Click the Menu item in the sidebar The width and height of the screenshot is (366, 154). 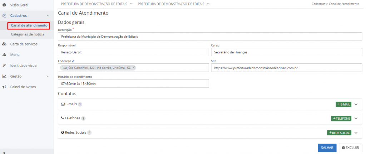pos(15,55)
